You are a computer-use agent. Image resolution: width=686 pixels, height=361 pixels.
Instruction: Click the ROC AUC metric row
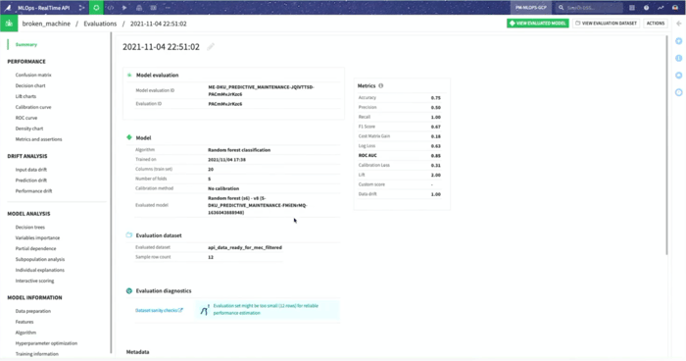[400, 156]
